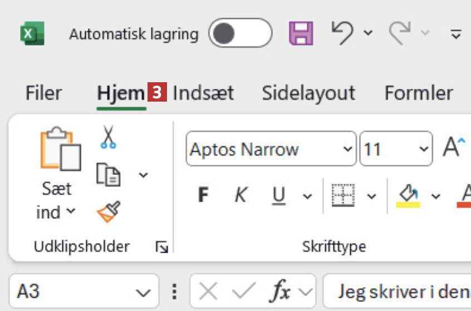Click the Sæt ind clipboard icon
Screen dimensions: 471x311
pos(61,150)
